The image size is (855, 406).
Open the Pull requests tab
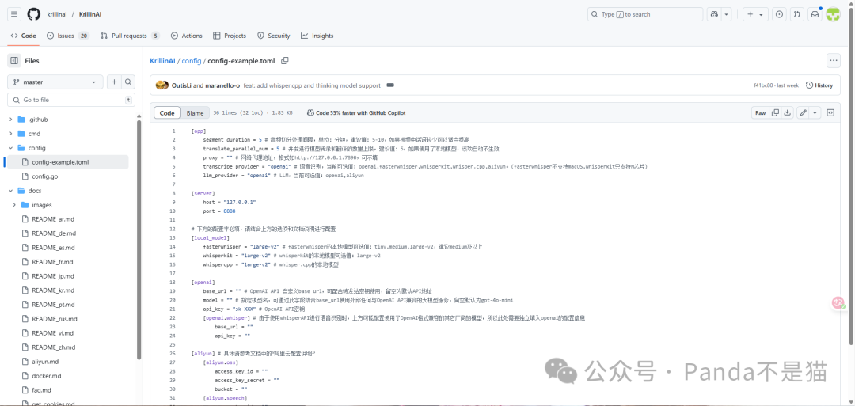pos(130,36)
